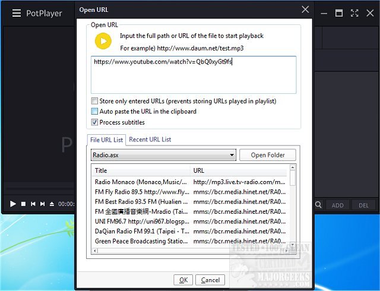The height and width of the screenshot is (291, 380).
Task: Click the yellow play icon in Open URL
Action: [x=103, y=41]
